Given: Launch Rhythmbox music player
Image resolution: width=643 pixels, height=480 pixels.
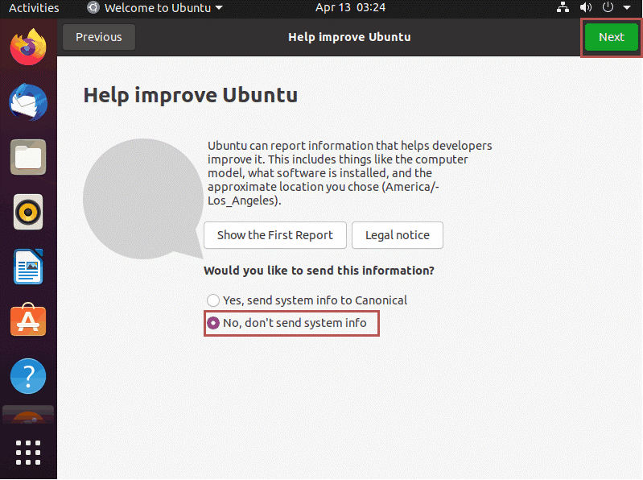Looking at the screenshot, I should 28,212.
